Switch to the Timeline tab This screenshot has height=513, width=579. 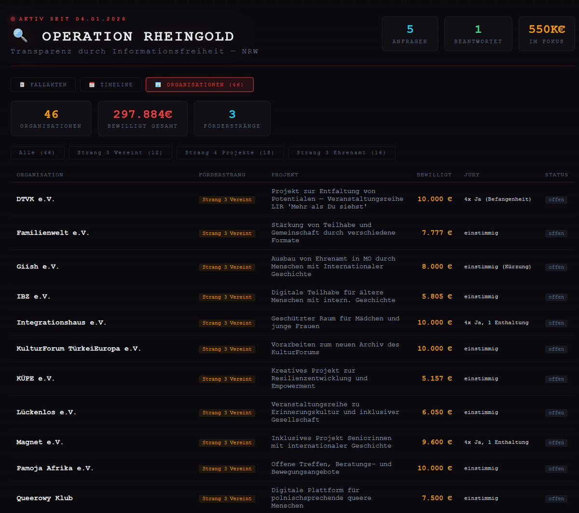[x=111, y=84]
